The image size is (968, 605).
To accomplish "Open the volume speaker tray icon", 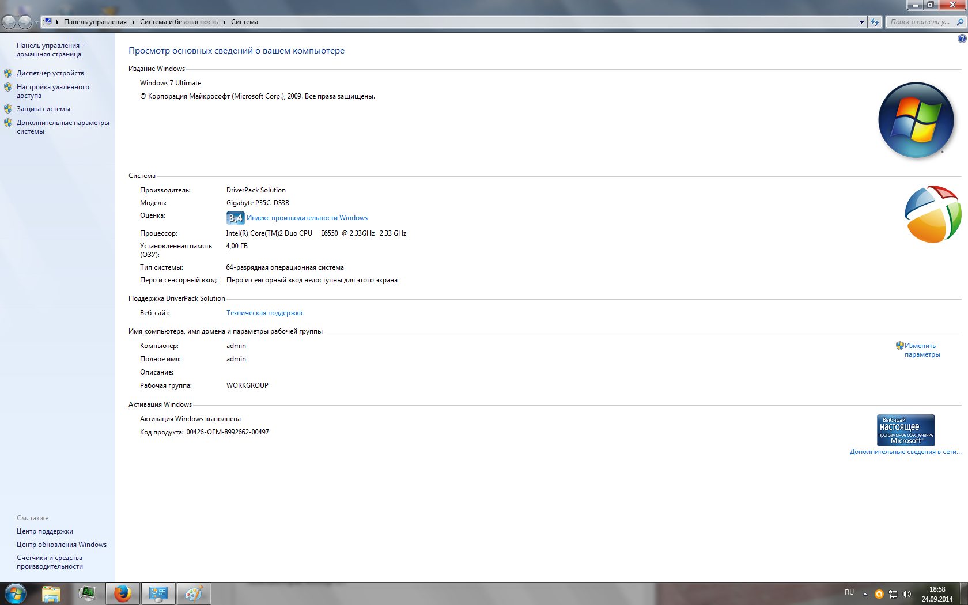I will (907, 594).
